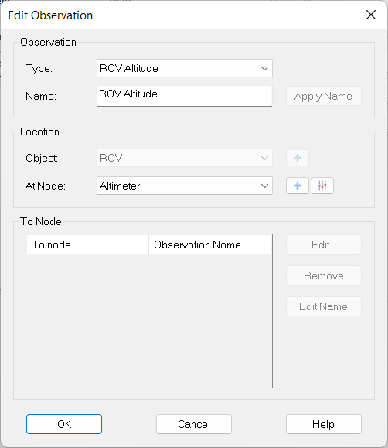This screenshot has height=448, width=388.
Task: Open node offsets editor icon next to Altimeter
Action: (322, 186)
